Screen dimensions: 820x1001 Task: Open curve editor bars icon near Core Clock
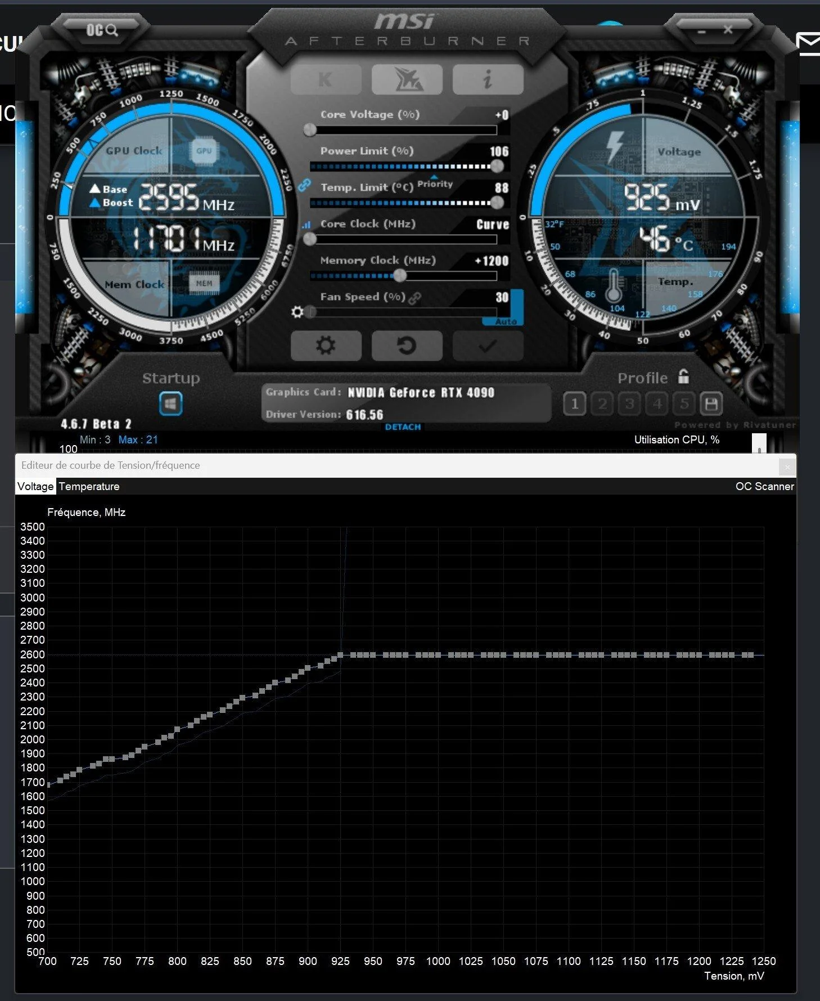point(306,225)
